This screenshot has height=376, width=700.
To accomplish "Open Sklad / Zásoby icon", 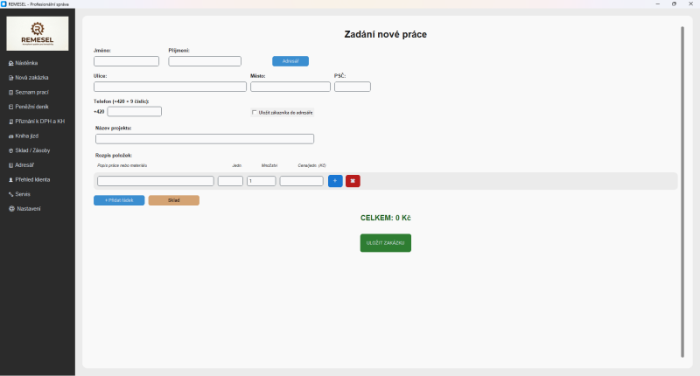I will (10, 150).
